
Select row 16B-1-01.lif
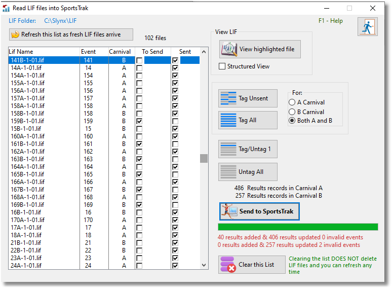tap(104, 212)
